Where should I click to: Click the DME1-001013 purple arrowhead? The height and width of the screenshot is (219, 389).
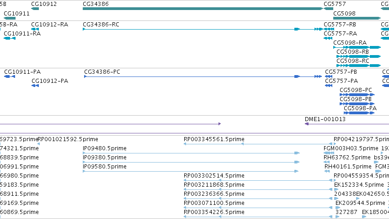click(307, 124)
